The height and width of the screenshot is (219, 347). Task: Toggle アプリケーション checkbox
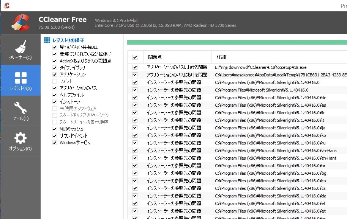click(55, 75)
